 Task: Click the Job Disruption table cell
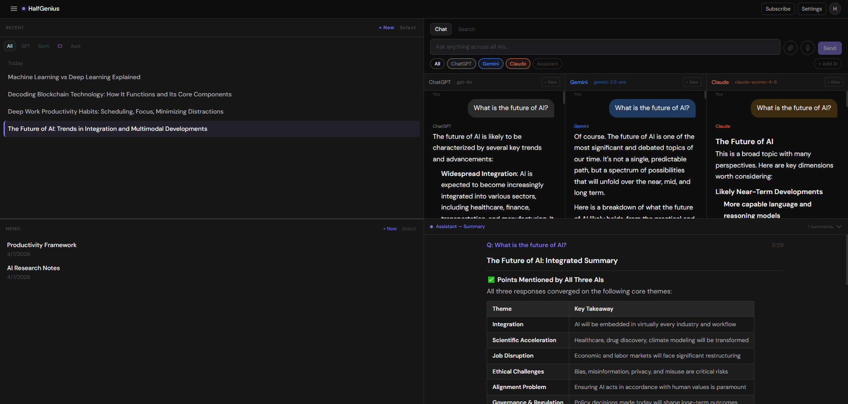click(528, 356)
